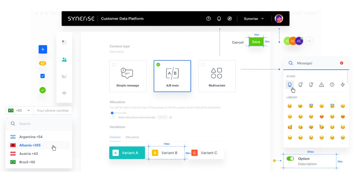Toggle the Option switch off
Image resolution: width=359 pixels, height=173 pixels.
(291, 159)
